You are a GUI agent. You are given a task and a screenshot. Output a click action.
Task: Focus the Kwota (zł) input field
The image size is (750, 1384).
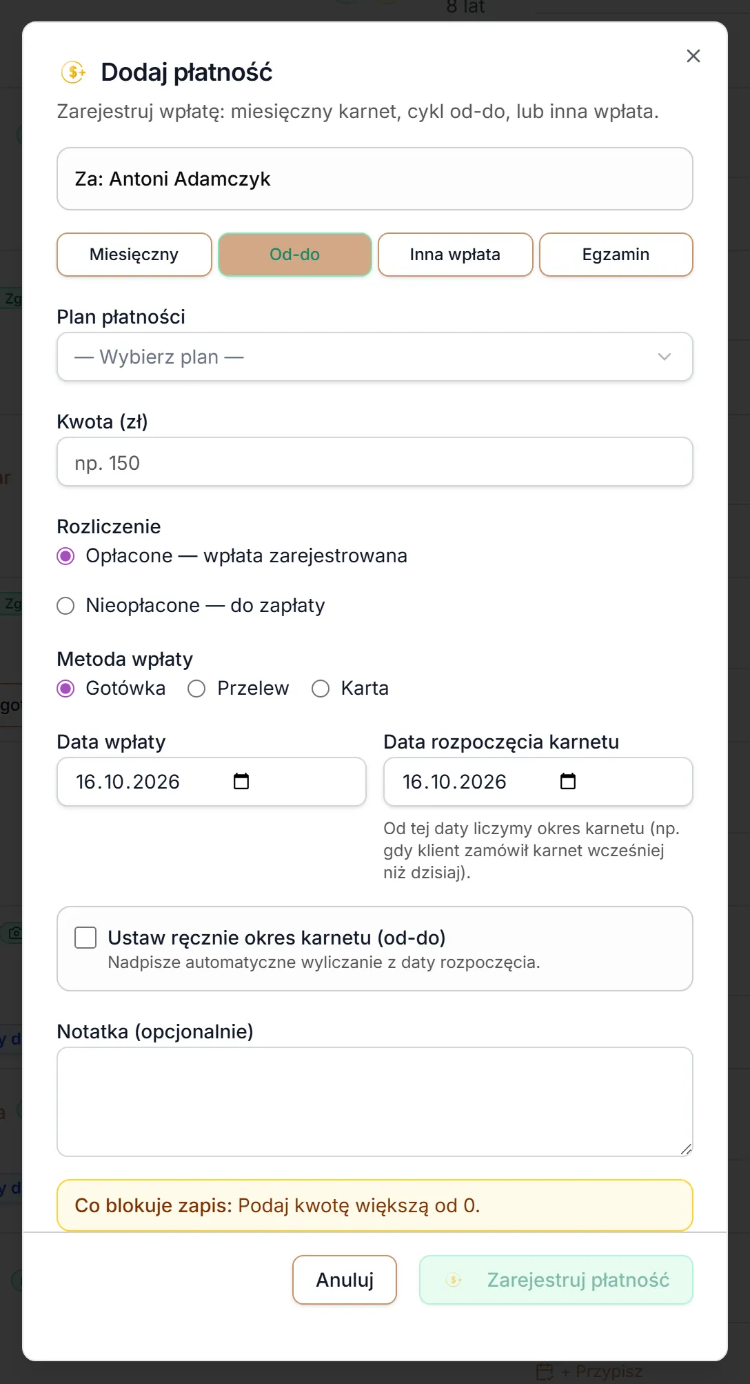point(375,462)
